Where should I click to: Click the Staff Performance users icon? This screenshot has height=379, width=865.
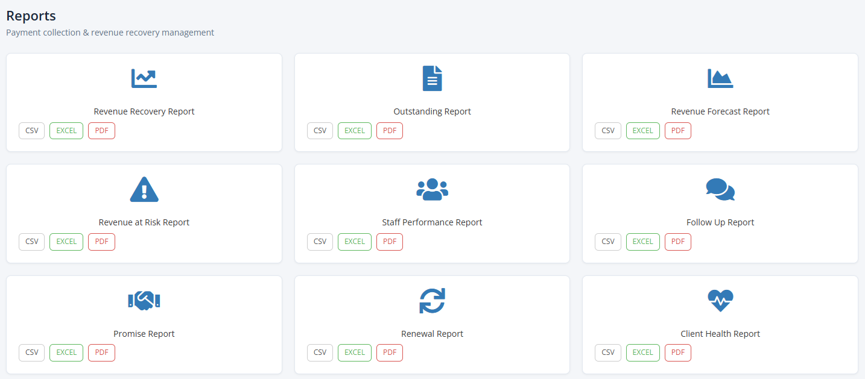click(432, 189)
